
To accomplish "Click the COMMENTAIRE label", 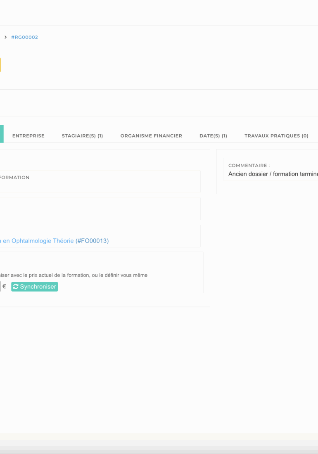I will click(249, 166).
